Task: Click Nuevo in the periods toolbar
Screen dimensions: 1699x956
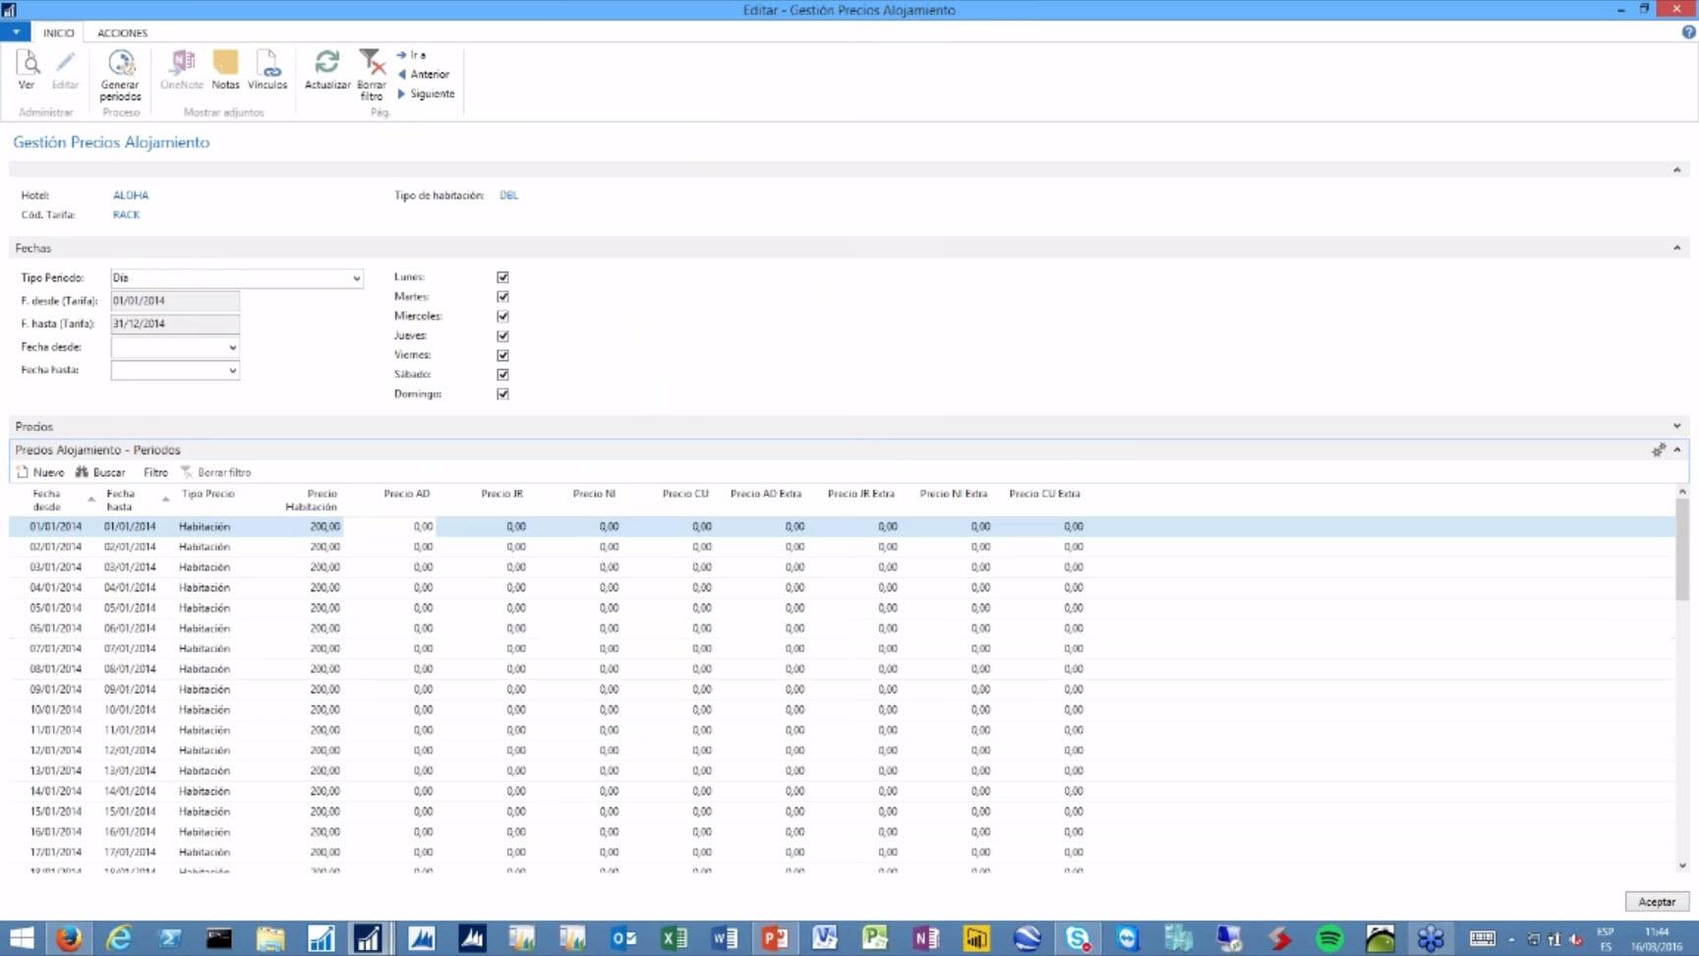Action: pyautogui.click(x=40, y=472)
